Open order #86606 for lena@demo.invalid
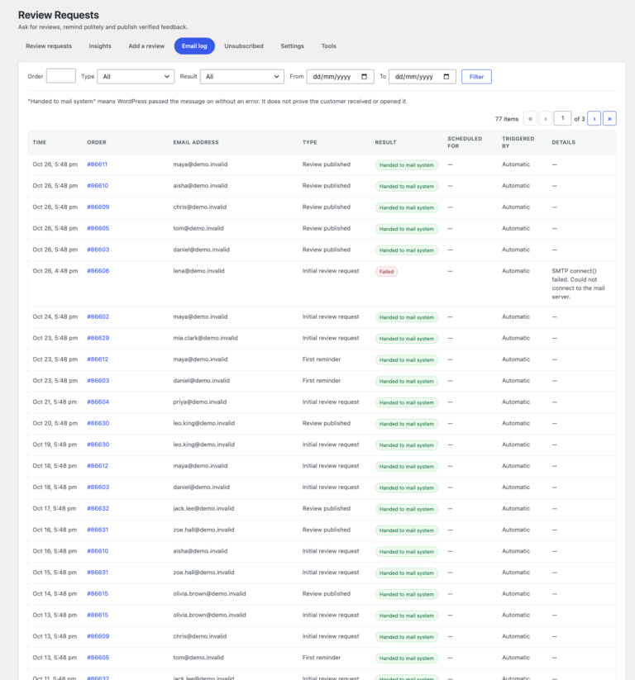The width and height of the screenshot is (635, 680). pos(98,271)
